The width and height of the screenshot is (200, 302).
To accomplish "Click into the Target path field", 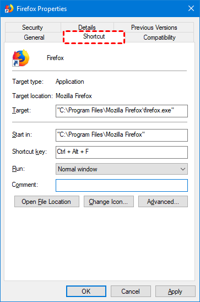I will pyautogui.click(x=122, y=111).
